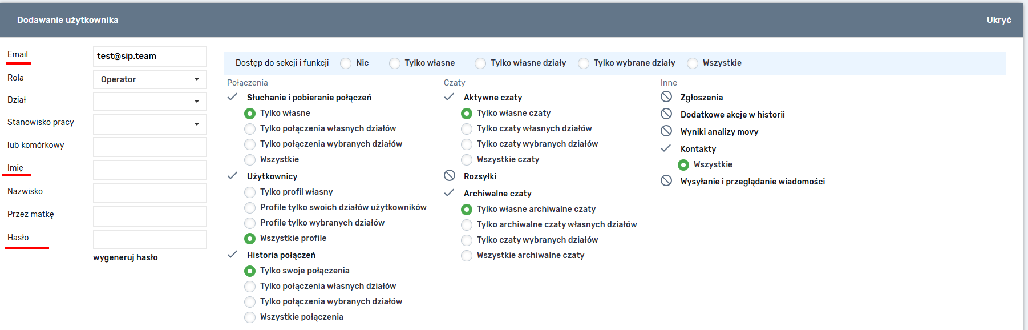Screen dimensions: 1028x330
Task: Click the Email field containing test@sip.team
Action: (149, 56)
